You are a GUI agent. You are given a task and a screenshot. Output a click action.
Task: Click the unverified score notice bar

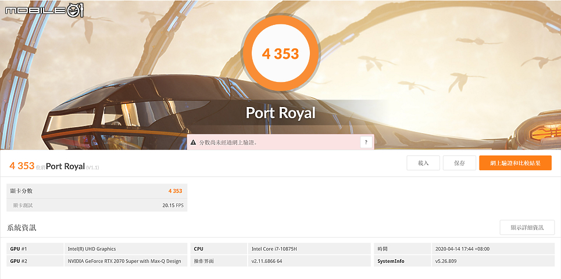click(x=280, y=142)
